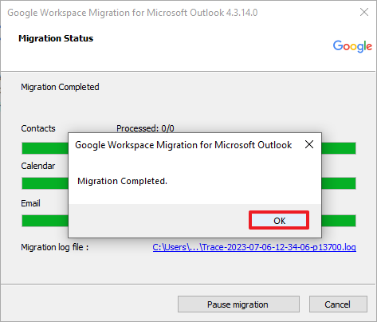This screenshot has height=322, width=377.
Task: Click the 'Migration Completed.' dialog message
Action: (122, 181)
